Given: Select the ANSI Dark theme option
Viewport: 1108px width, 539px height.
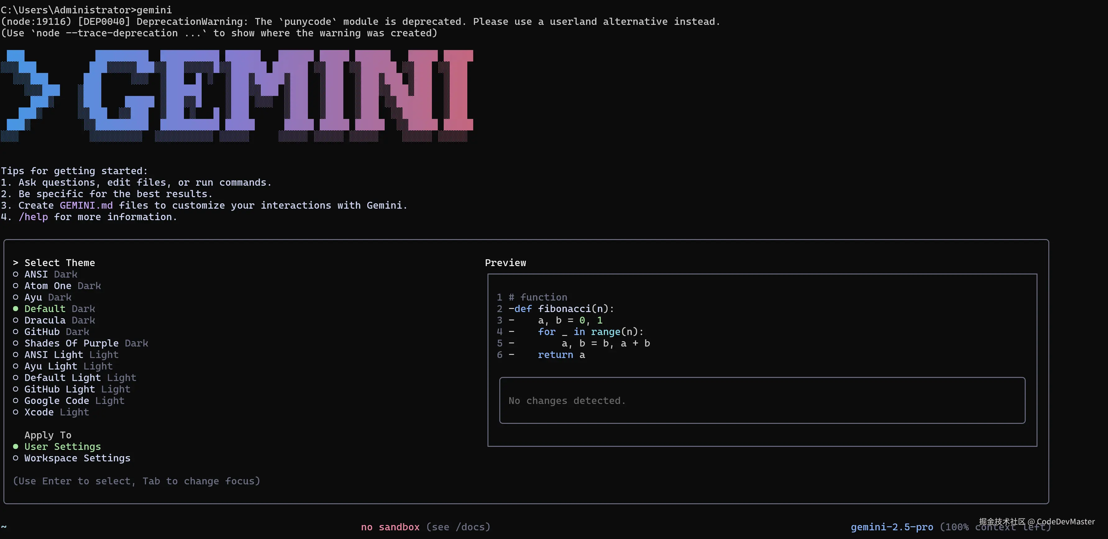Looking at the screenshot, I should 45,274.
